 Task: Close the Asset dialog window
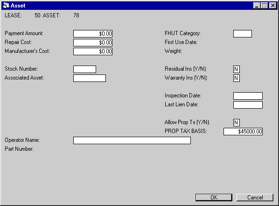click(272, 6)
